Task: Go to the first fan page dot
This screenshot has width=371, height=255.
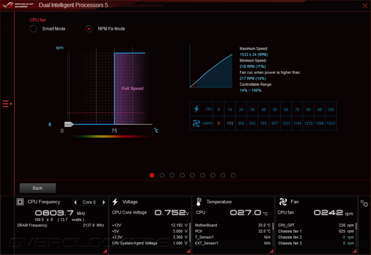Action: (152, 175)
